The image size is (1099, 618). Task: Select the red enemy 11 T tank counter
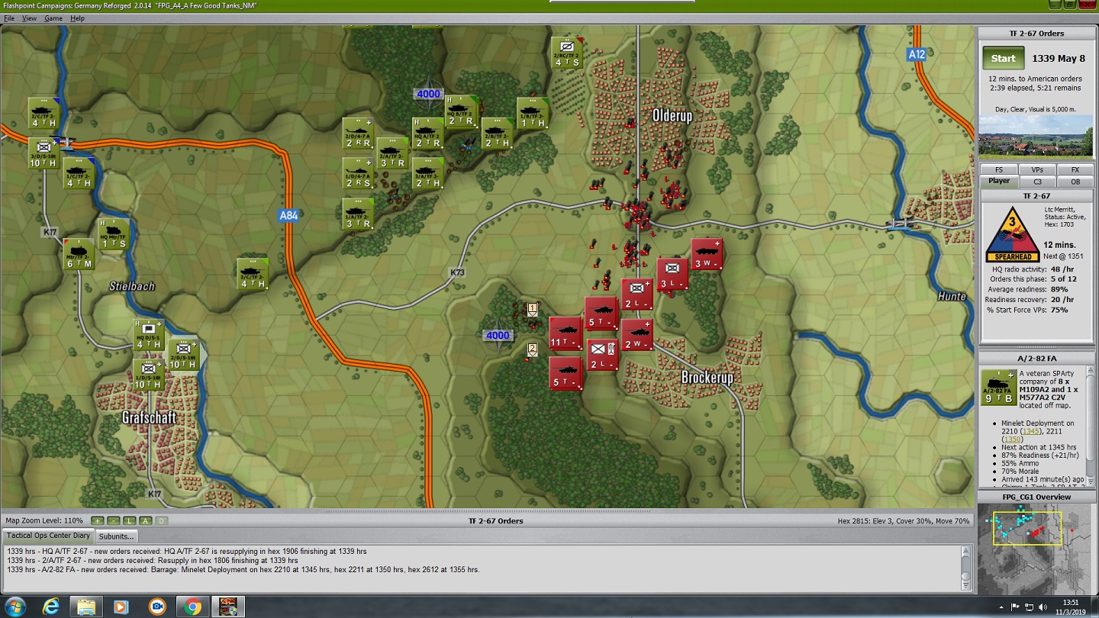pyautogui.click(x=566, y=333)
